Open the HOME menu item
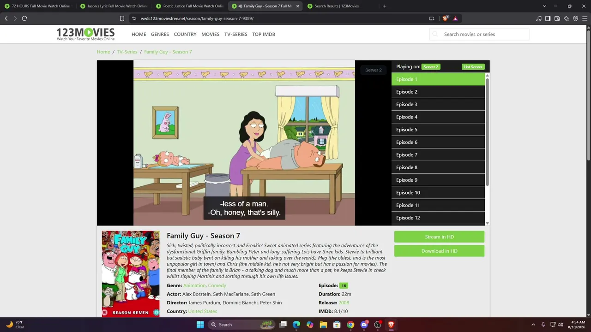The image size is (591, 332). 139,34
